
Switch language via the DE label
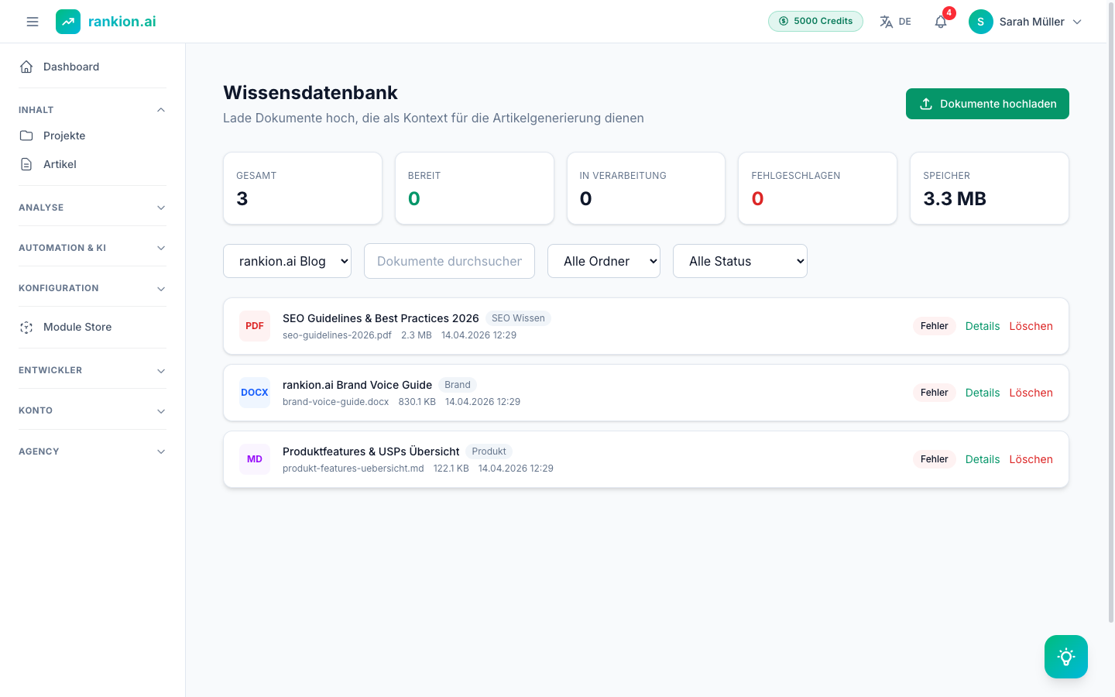(x=904, y=22)
